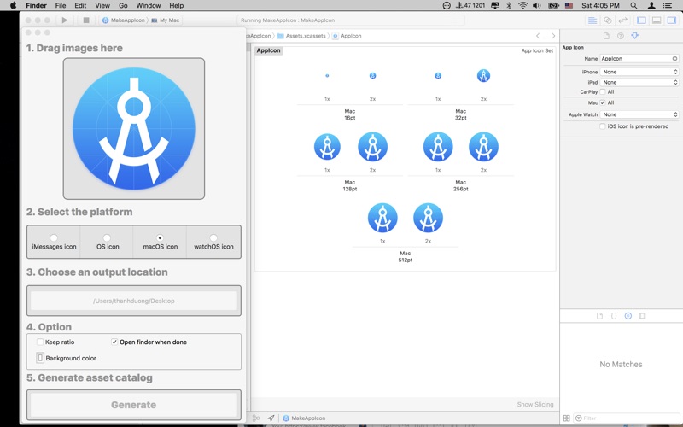Toggle the Utilities inspector panel in Xcode

(671, 20)
